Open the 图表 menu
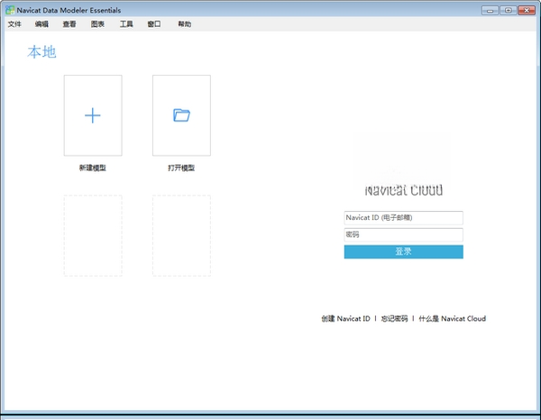Viewport: 541px width, 420px height. point(97,24)
